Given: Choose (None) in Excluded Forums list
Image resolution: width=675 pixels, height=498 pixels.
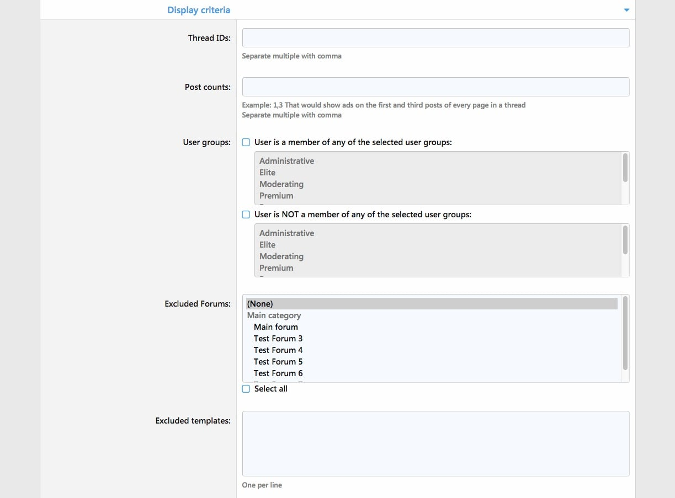Looking at the screenshot, I should (x=260, y=304).
